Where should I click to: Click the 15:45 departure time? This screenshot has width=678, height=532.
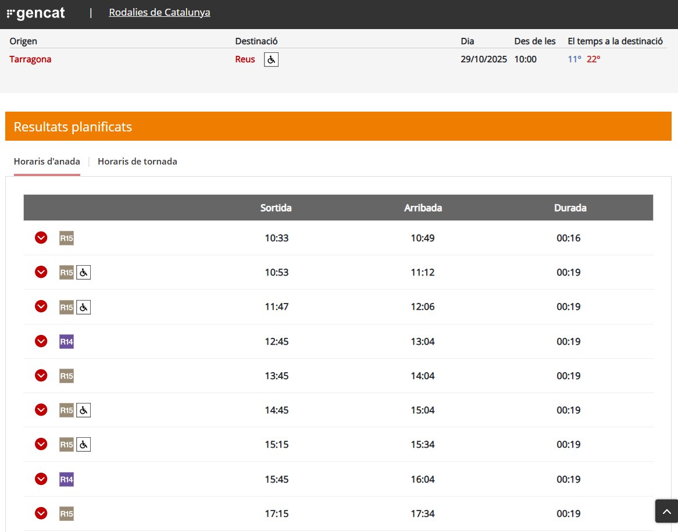(277, 479)
